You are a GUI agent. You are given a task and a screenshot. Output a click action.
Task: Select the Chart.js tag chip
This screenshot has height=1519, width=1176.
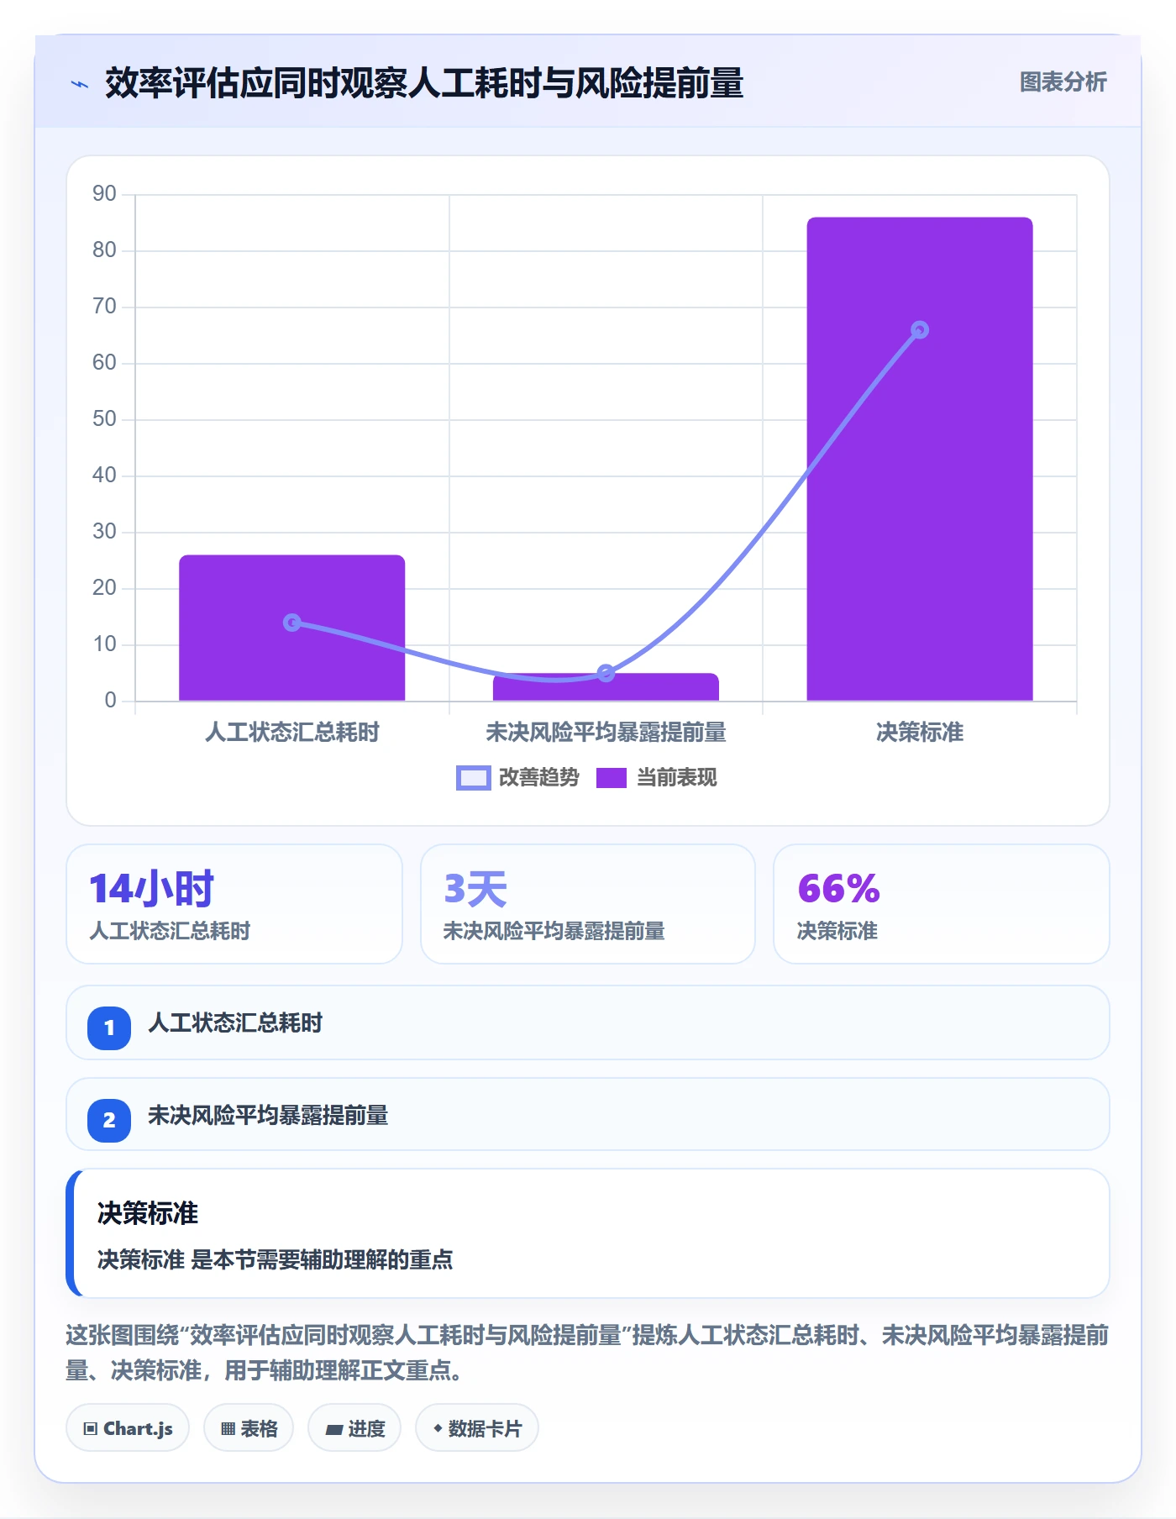click(128, 1428)
